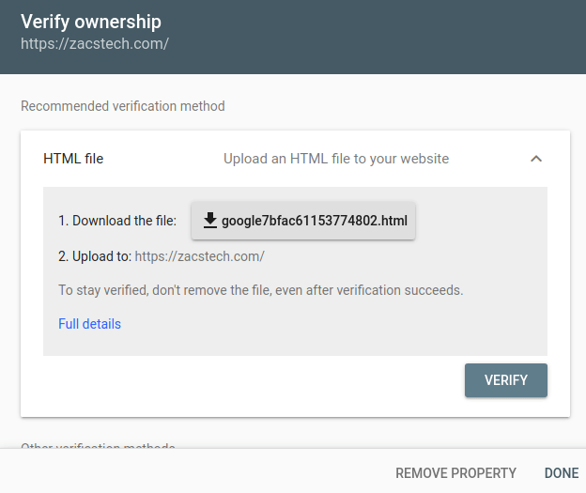Viewport: 586px width, 493px height.
Task: Click the 'Upload to' step label
Action: click(x=95, y=256)
